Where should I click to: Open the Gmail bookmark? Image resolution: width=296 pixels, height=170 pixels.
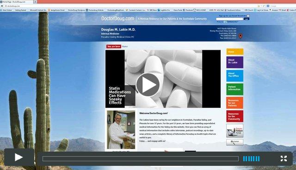283,10
